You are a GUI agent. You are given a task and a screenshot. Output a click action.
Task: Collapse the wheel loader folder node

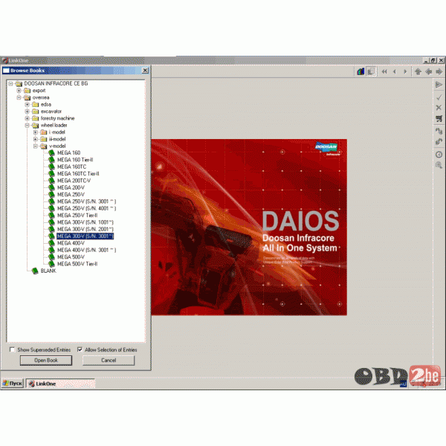point(27,126)
